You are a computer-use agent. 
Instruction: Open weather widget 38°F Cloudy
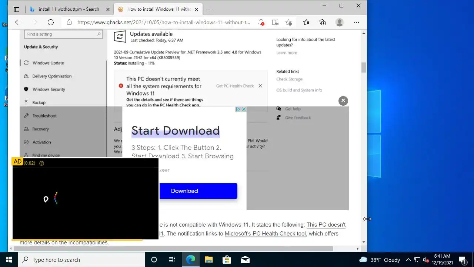click(380, 260)
